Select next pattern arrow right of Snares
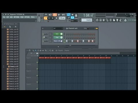This screenshot has width=138, height=103. coord(93,20)
